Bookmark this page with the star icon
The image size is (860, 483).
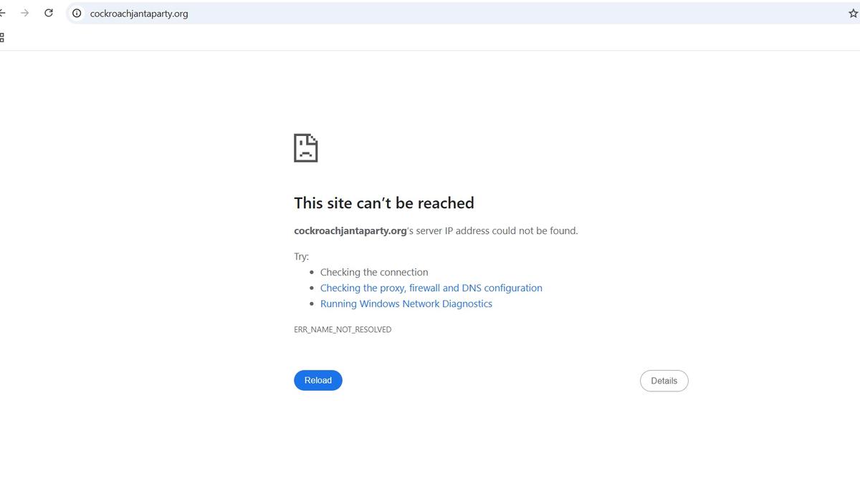[x=853, y=13]
